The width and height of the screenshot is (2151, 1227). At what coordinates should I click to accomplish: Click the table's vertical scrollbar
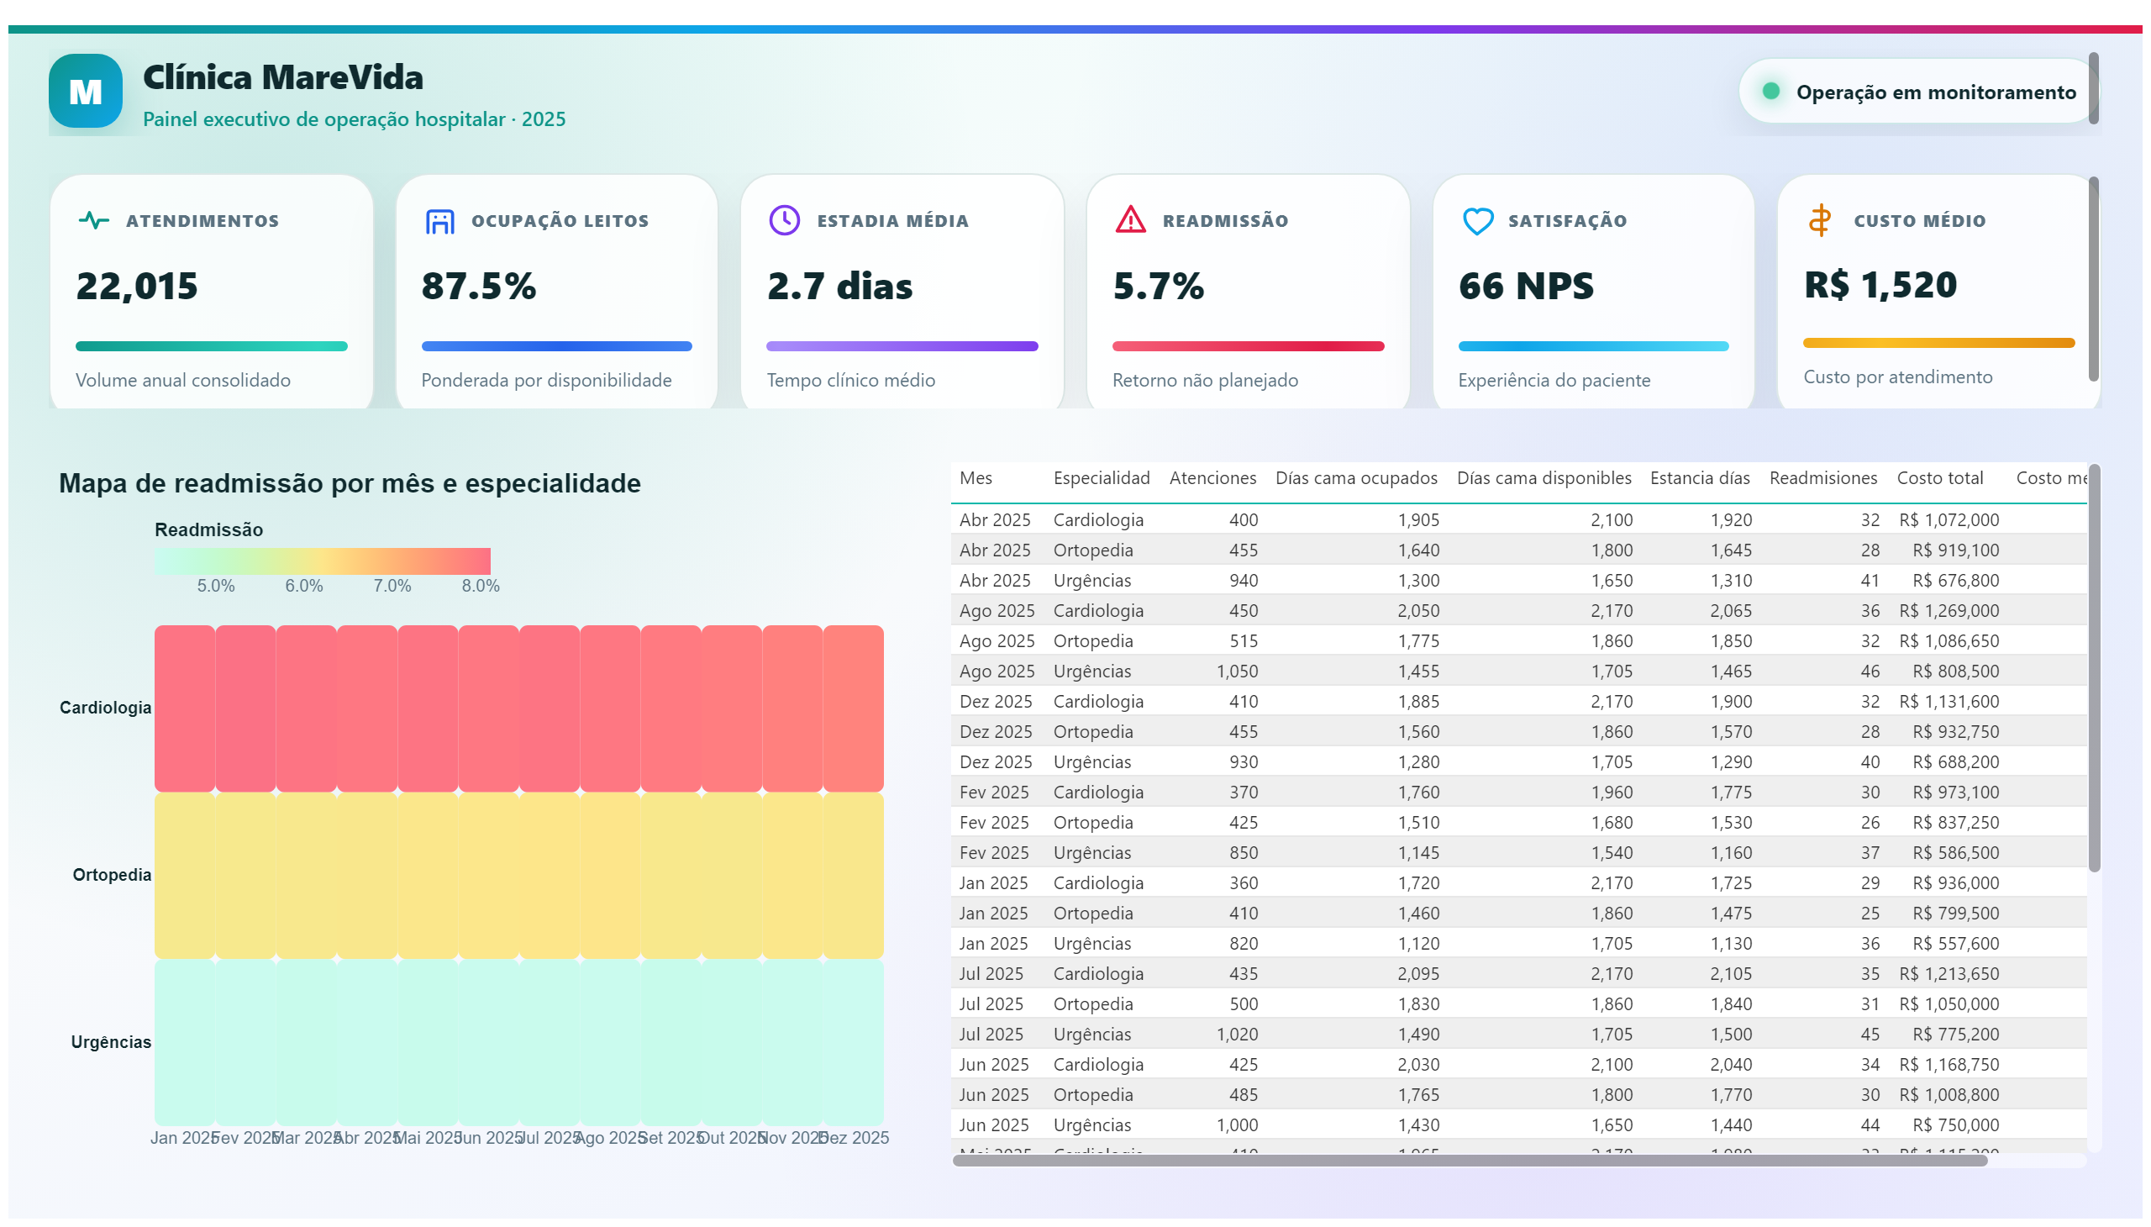click(2094, 668)
